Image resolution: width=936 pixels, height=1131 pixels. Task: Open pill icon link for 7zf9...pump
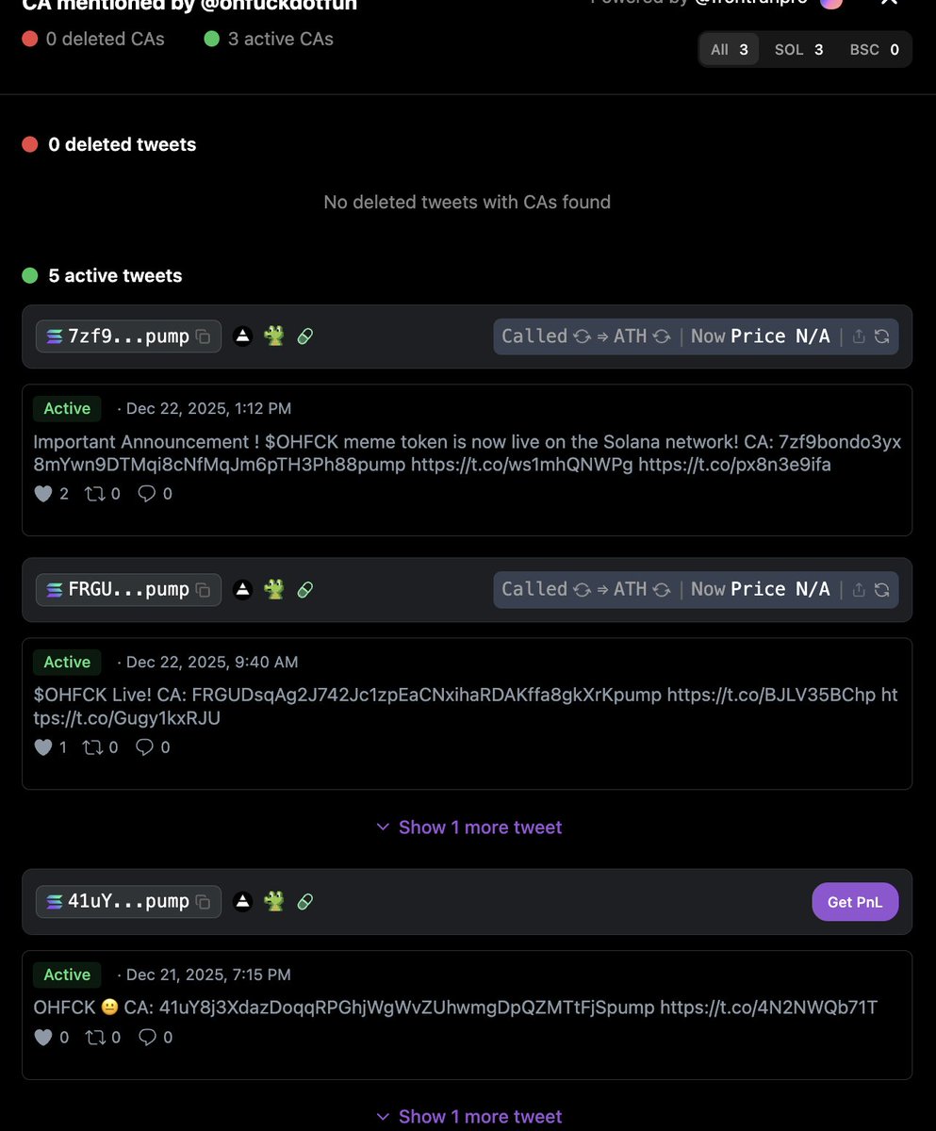coord(304,336)
